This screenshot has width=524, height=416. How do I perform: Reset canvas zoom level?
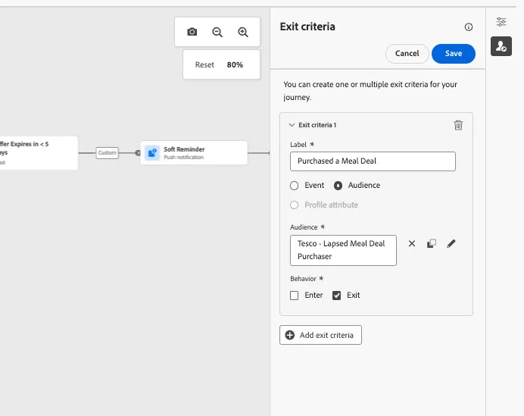coord(204,64)
